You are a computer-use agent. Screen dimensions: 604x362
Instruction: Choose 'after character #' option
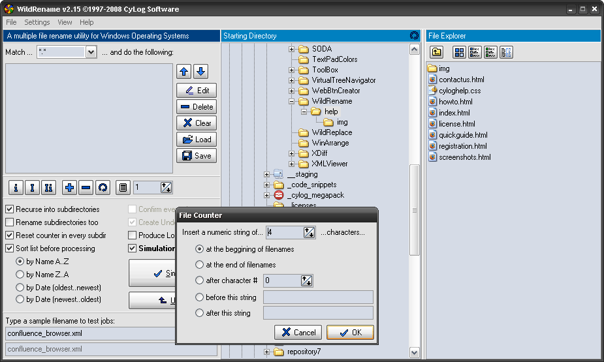coord(199,280)
